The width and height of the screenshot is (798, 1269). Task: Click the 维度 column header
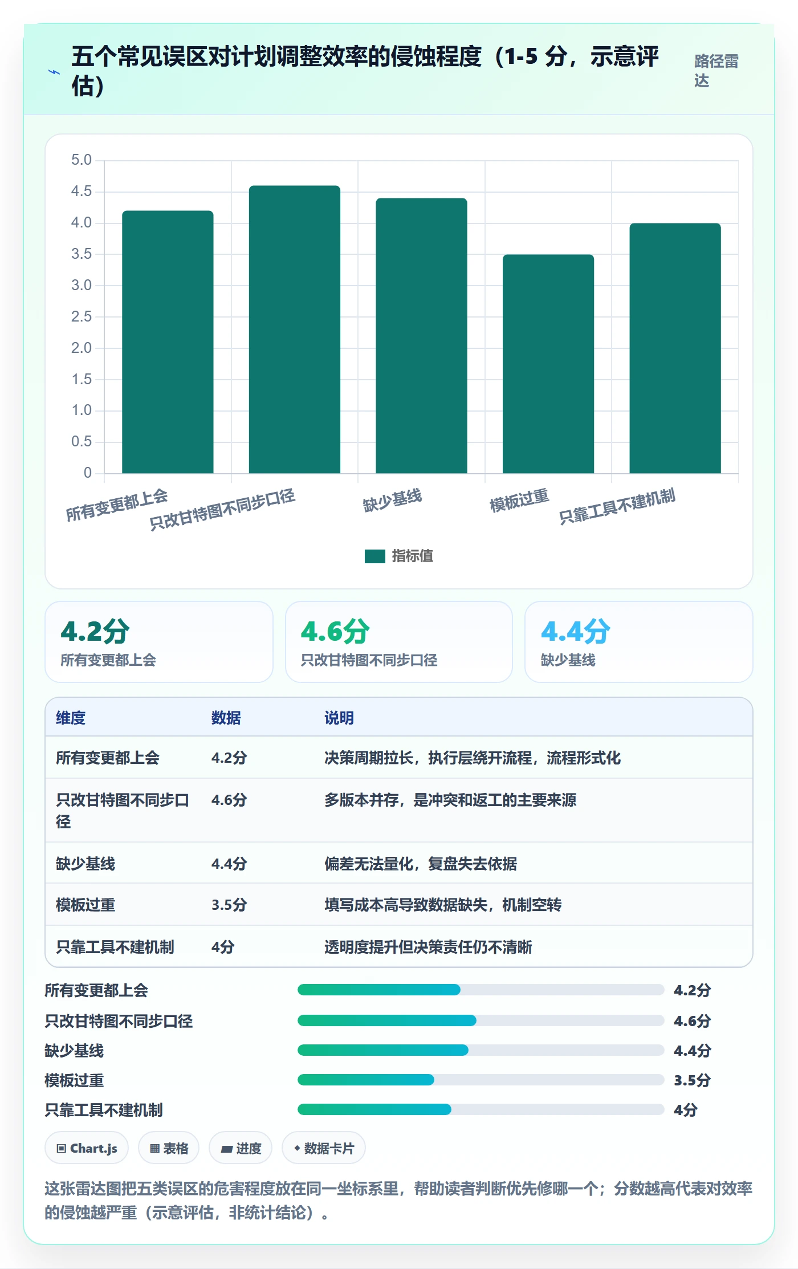tap(71, 718)
